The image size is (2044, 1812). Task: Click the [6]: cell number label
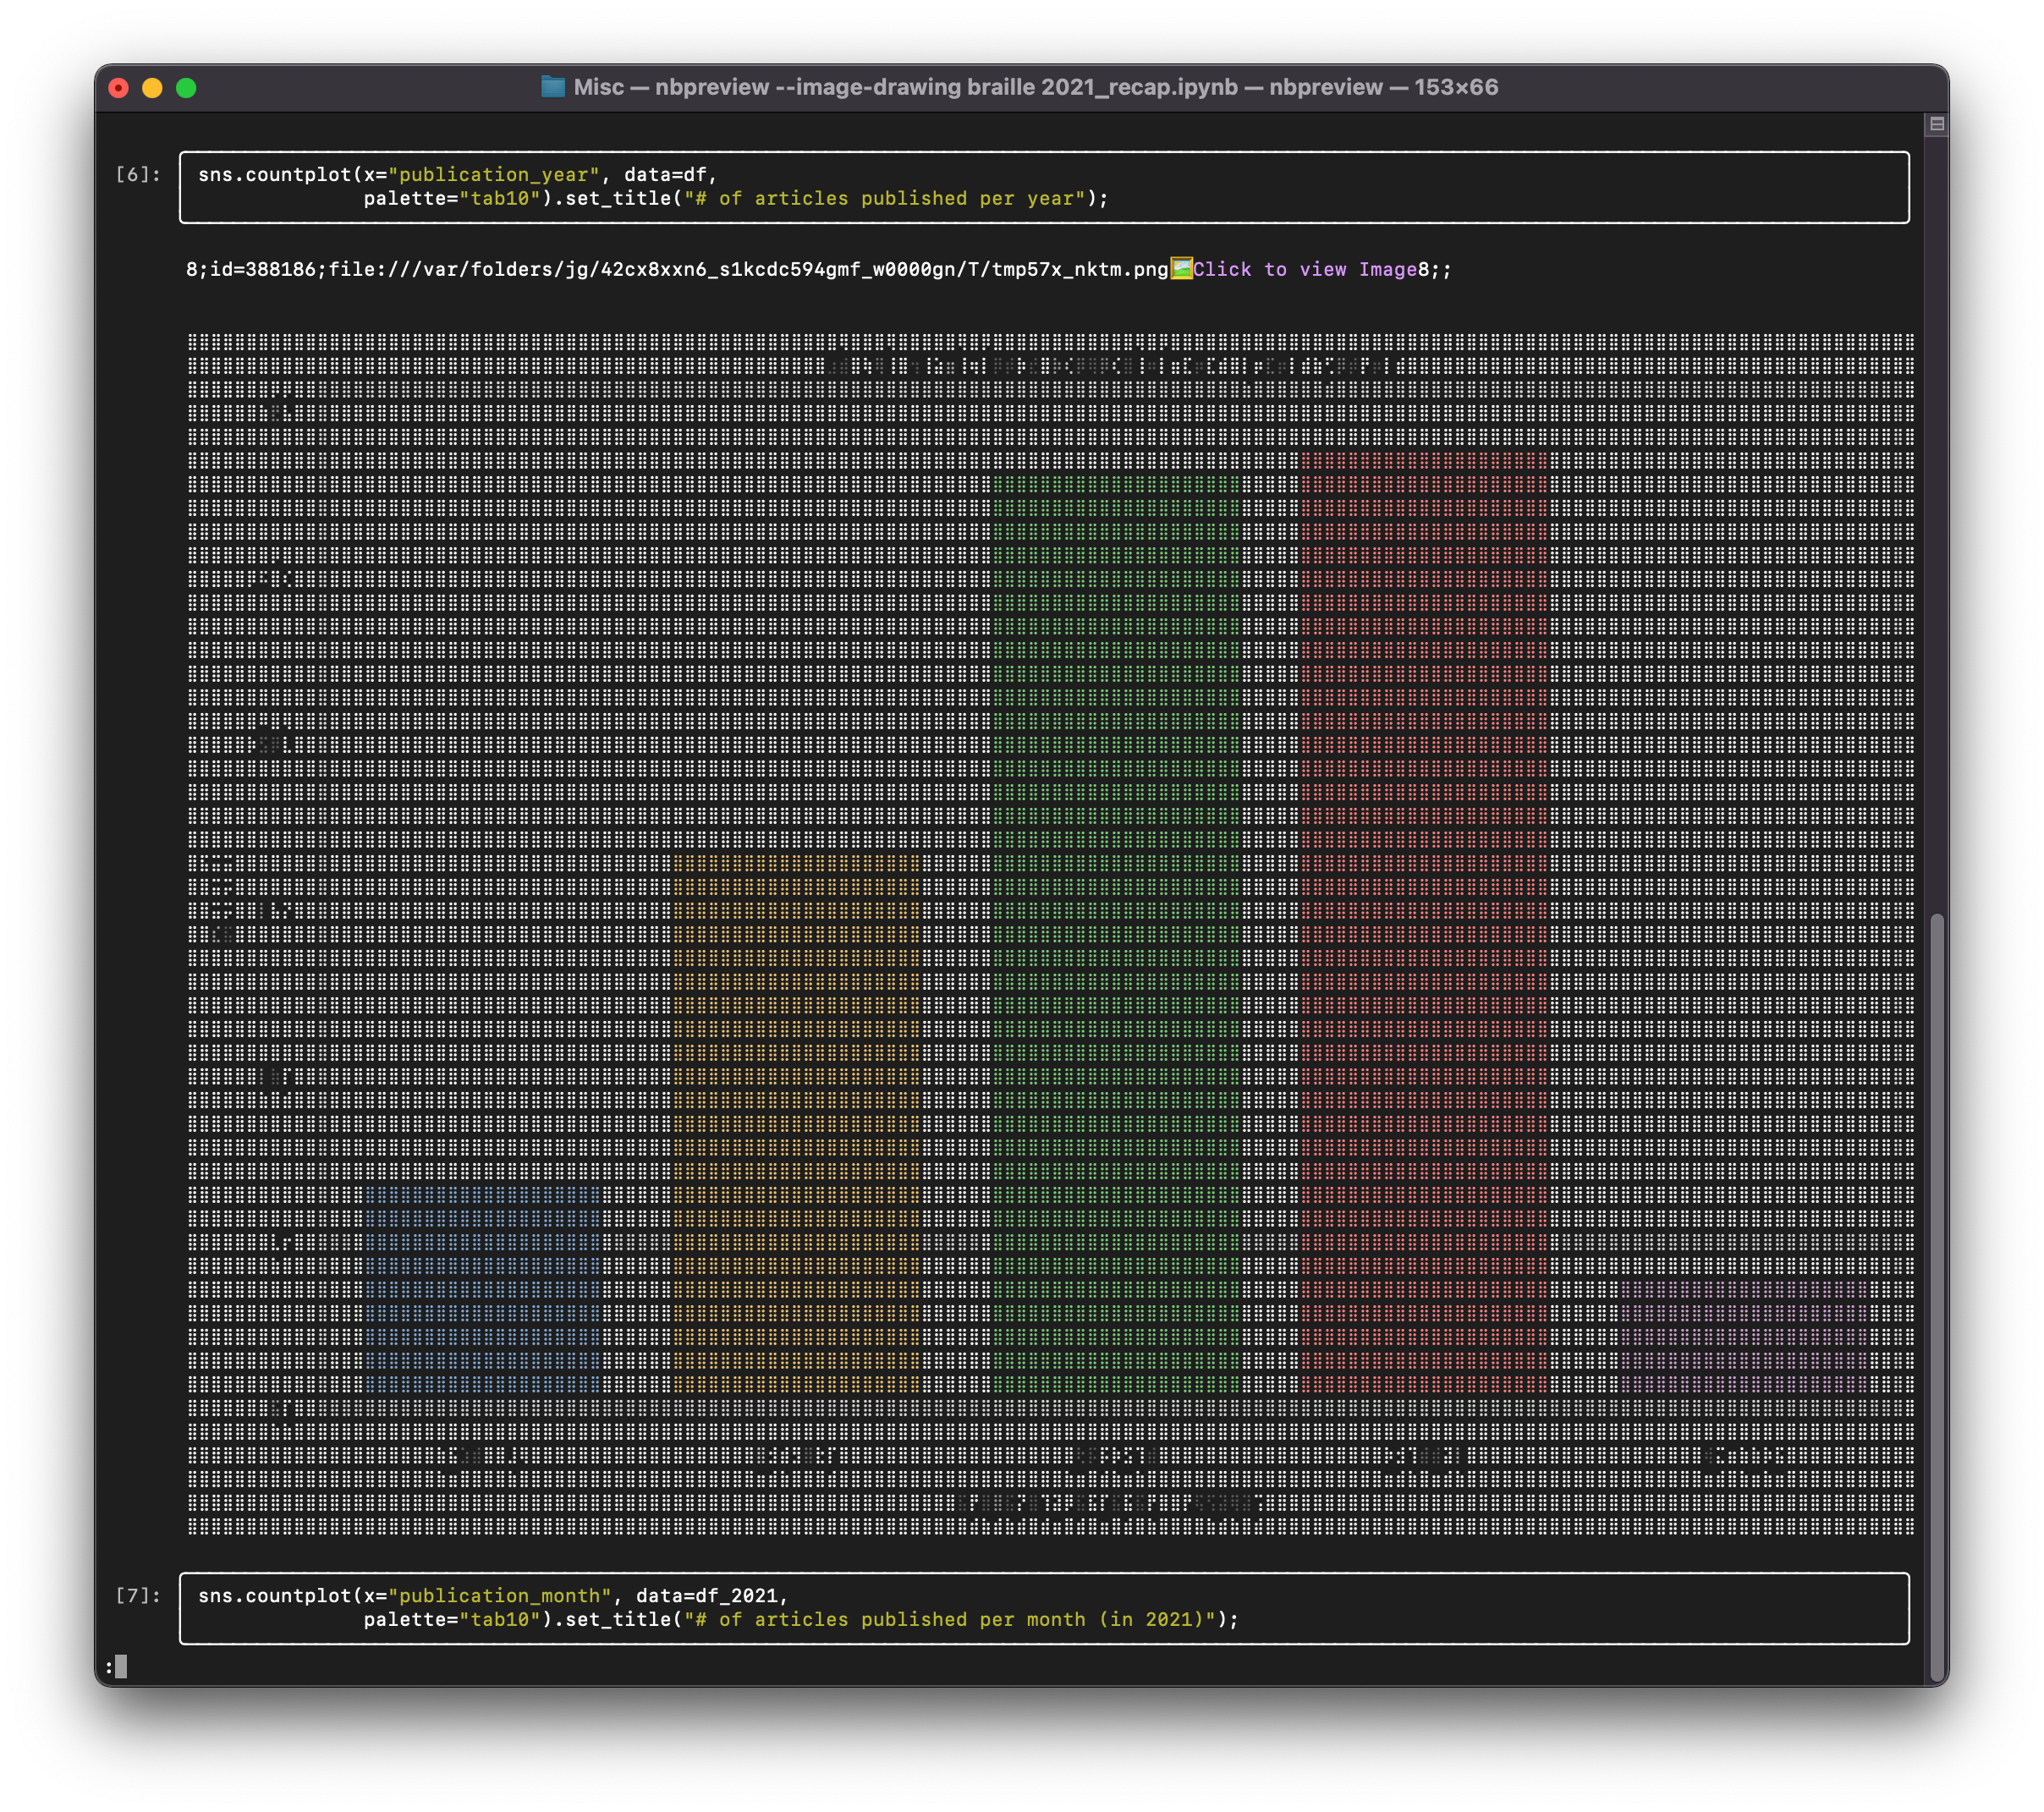(138, 175)
